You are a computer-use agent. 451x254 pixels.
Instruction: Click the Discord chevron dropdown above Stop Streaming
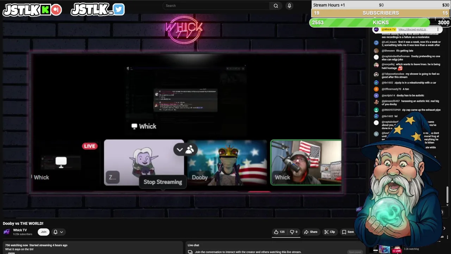[180, 150]
